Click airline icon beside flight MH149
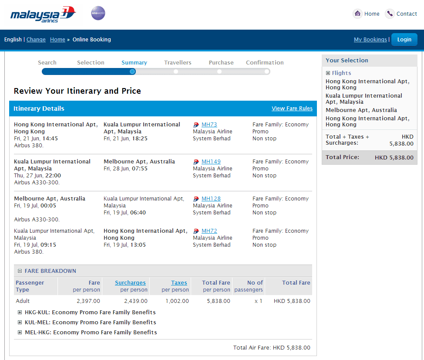The image size is (424, 360). (x=196, y=162)
